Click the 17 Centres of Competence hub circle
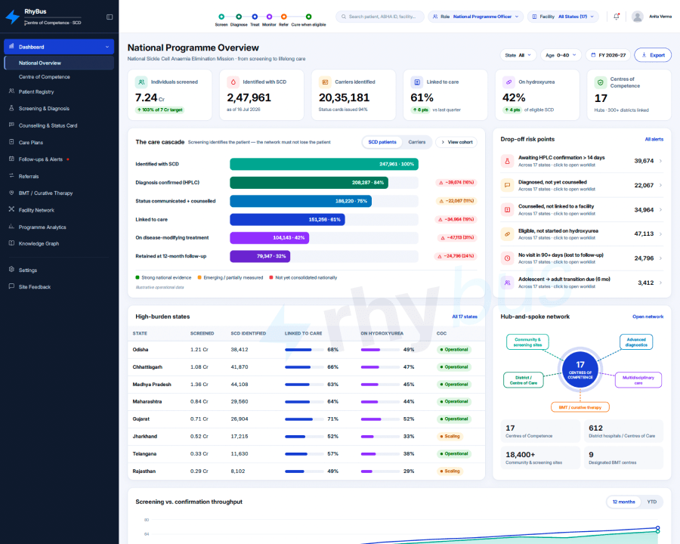 [580, 369]
